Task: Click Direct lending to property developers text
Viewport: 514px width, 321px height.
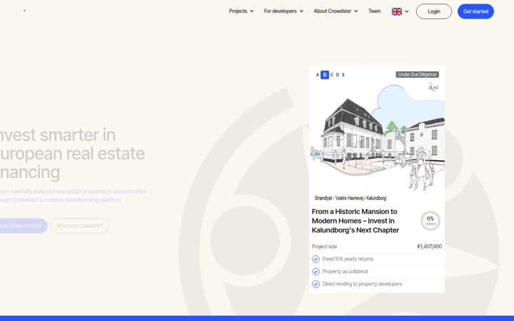Action: coord(362,284)
